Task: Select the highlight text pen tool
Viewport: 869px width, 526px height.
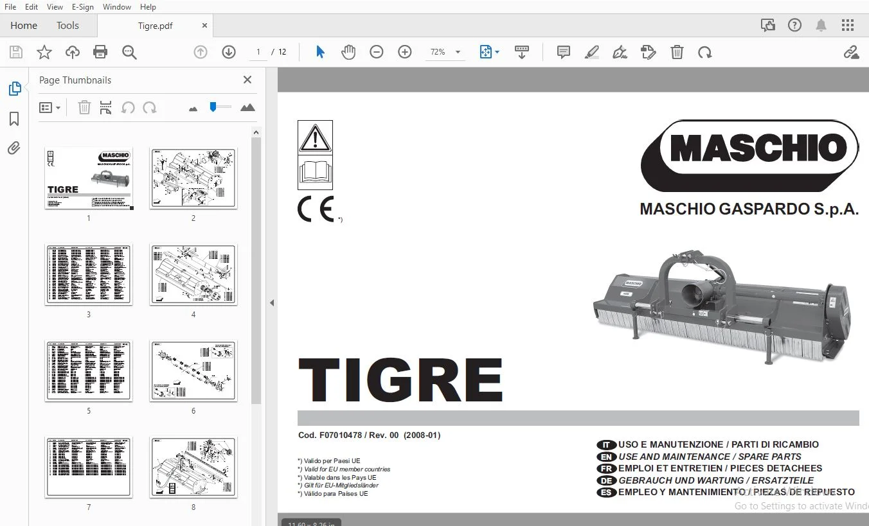Action: tap(592, 53)
